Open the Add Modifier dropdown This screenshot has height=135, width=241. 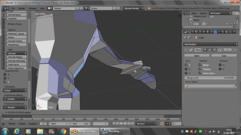click(x=210, y=44)
